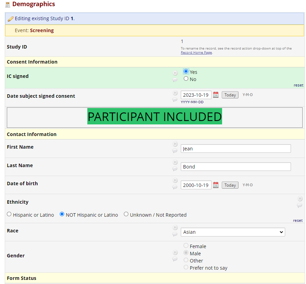Image resolution: width=306 pixels, height=284 pixels.
Task: Open the comment log for IC signed
Action: click(175, 80)
